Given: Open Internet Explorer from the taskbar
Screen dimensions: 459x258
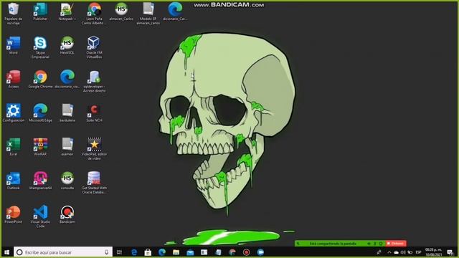Looking at the screenshot, I should click(134, 252).
